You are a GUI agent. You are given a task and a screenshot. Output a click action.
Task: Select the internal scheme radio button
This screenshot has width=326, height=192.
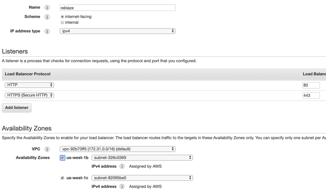pos(63,22)
